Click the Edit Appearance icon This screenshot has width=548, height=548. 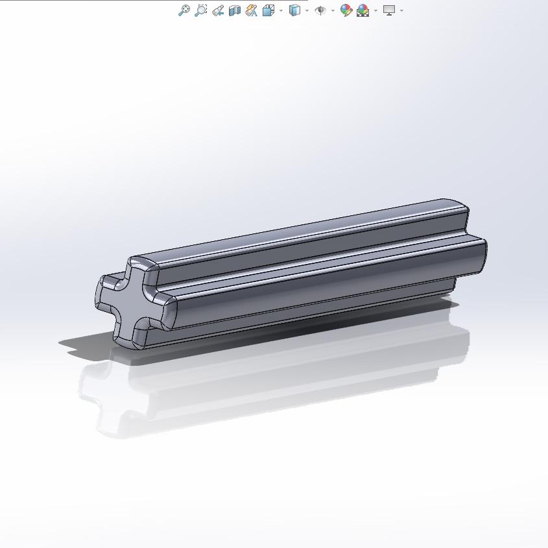click(x=346, y=10)
